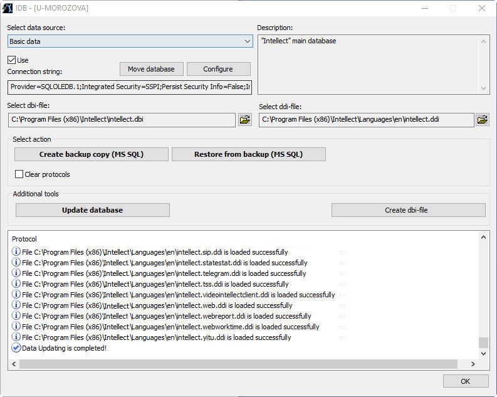Click the Connection string field

[130, 87]
